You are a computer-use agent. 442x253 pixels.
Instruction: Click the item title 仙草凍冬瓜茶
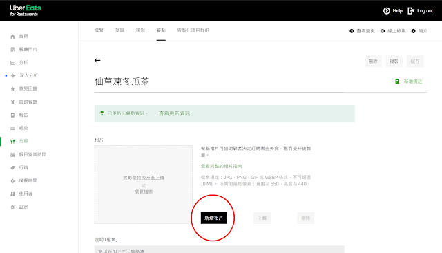(x=122, y=82)
